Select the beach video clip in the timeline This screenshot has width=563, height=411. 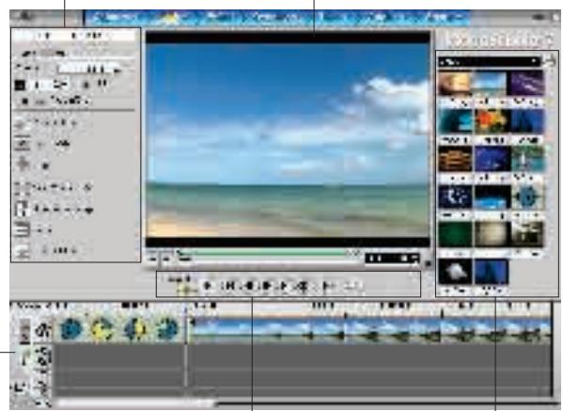coord(369,330)
